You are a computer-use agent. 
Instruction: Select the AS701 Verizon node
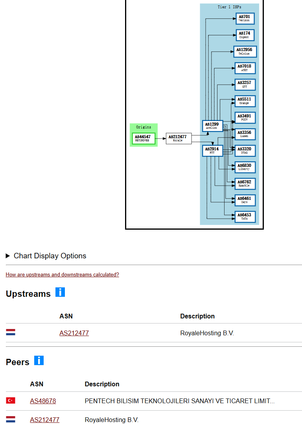(245, 18)
